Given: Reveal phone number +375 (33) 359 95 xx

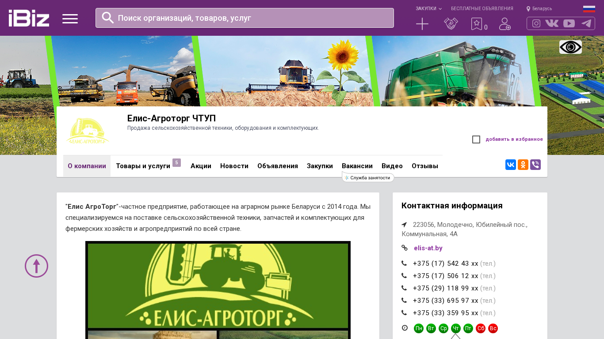Looking at the screenshot, I should [x=446, y=313].
